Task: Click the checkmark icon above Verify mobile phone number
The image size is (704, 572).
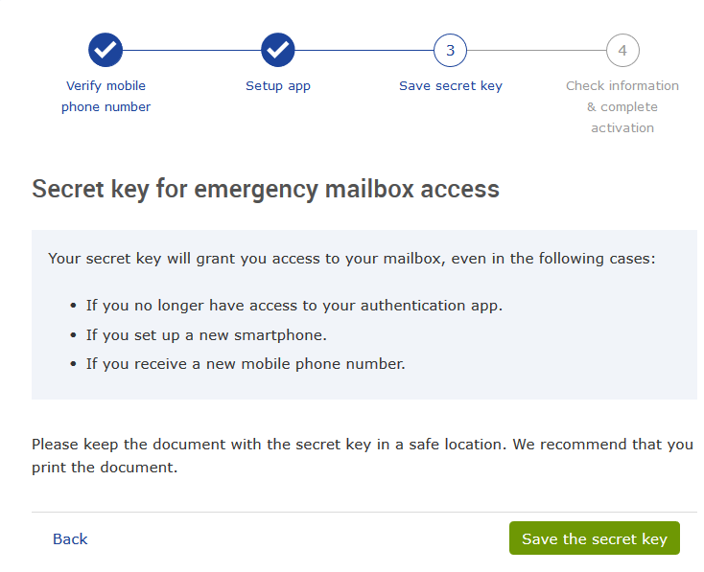Action: [106, 50]
